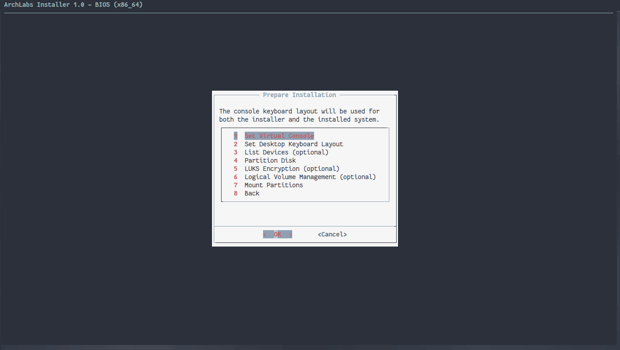Open List Devices (optional) entry

point(281,152)
